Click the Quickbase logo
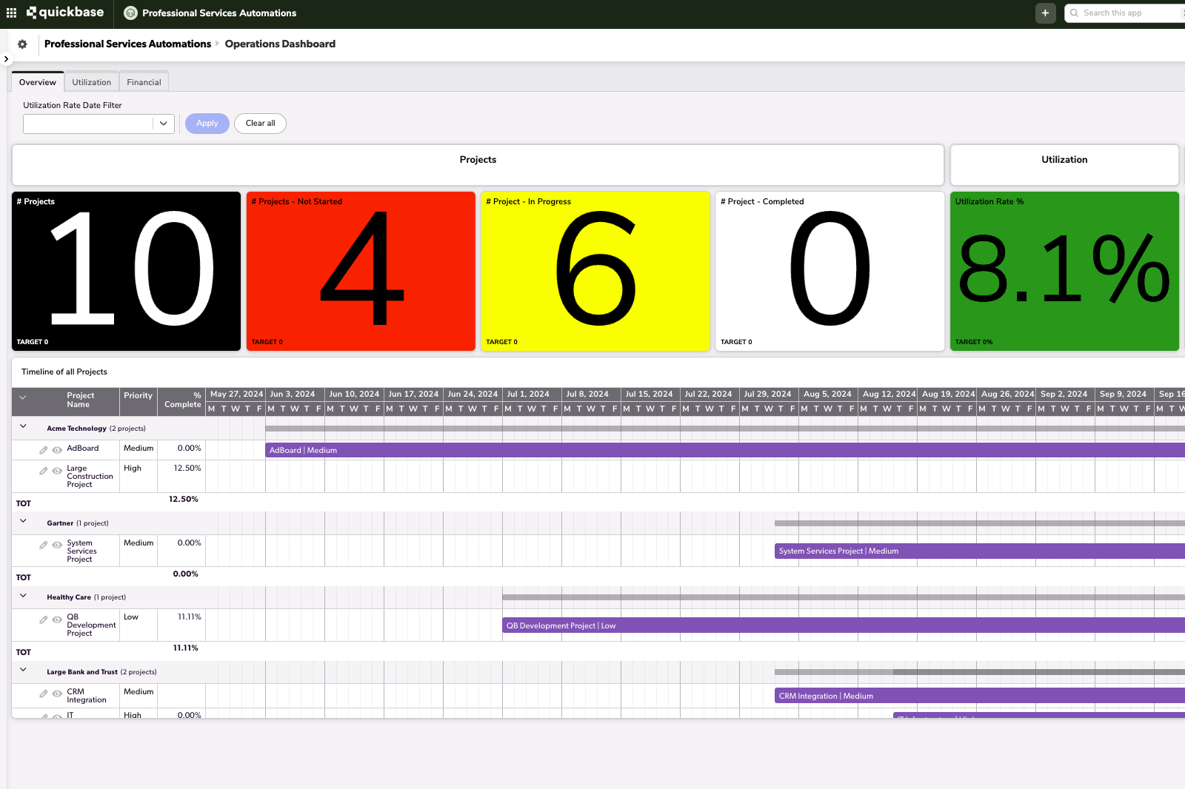Viewport: 1185px width, 789px height. point(65,13)
